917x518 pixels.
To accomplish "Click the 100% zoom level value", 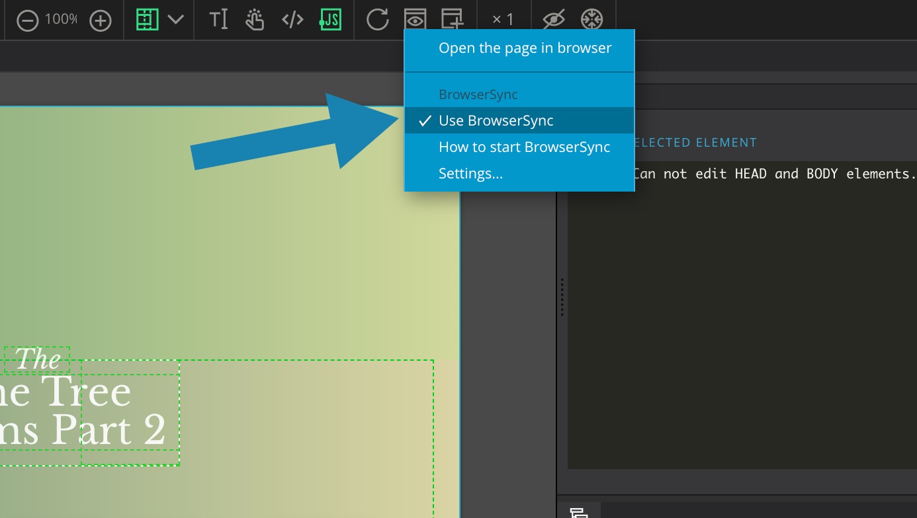I will pos(61,20).
